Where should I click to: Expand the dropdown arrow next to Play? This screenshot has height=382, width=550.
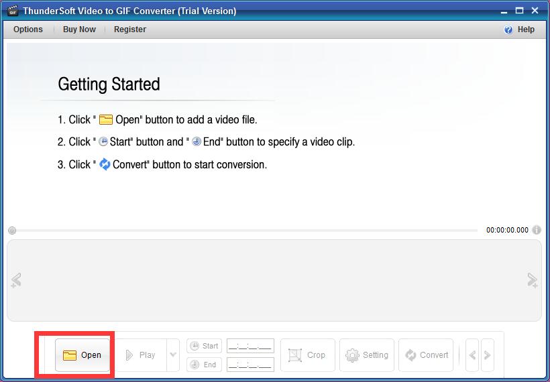(x=173, y=355)
